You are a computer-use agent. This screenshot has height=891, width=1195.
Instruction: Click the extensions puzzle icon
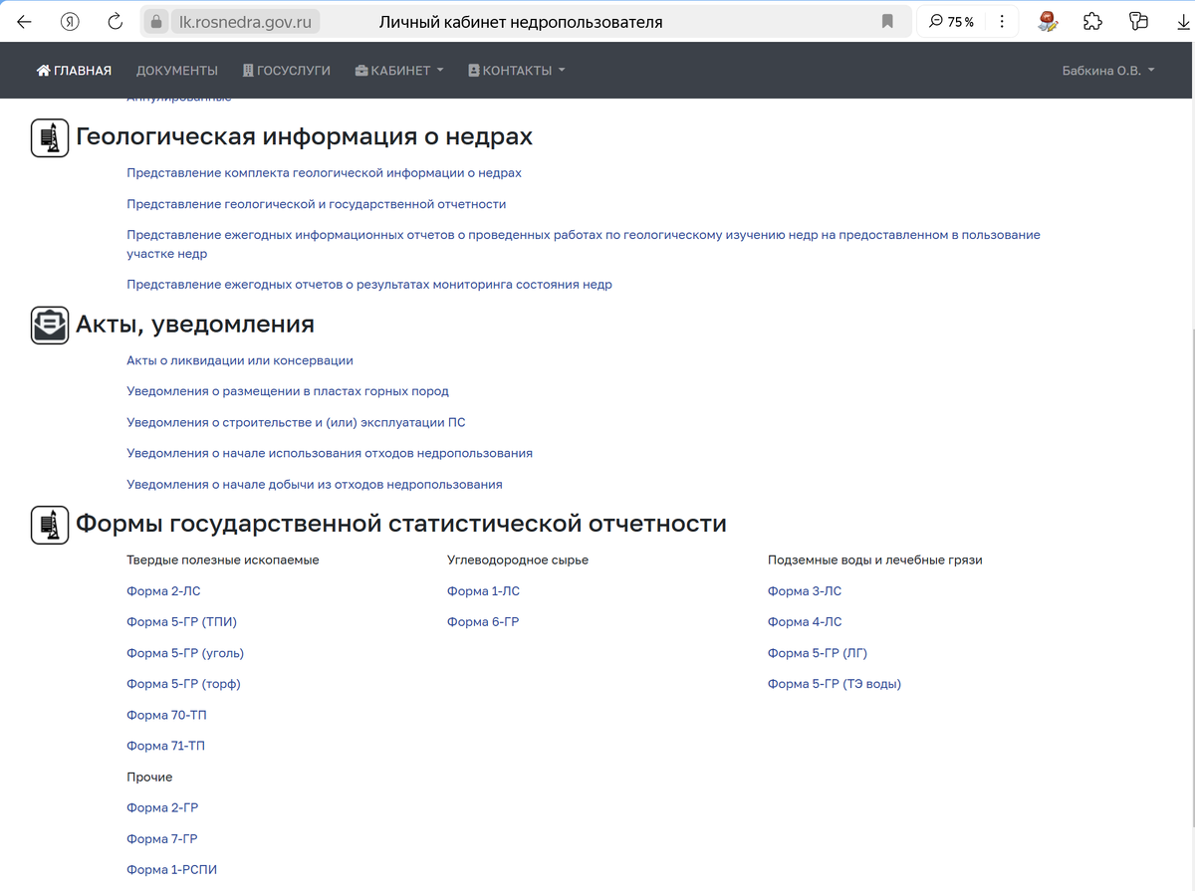tap(1092, 20)
